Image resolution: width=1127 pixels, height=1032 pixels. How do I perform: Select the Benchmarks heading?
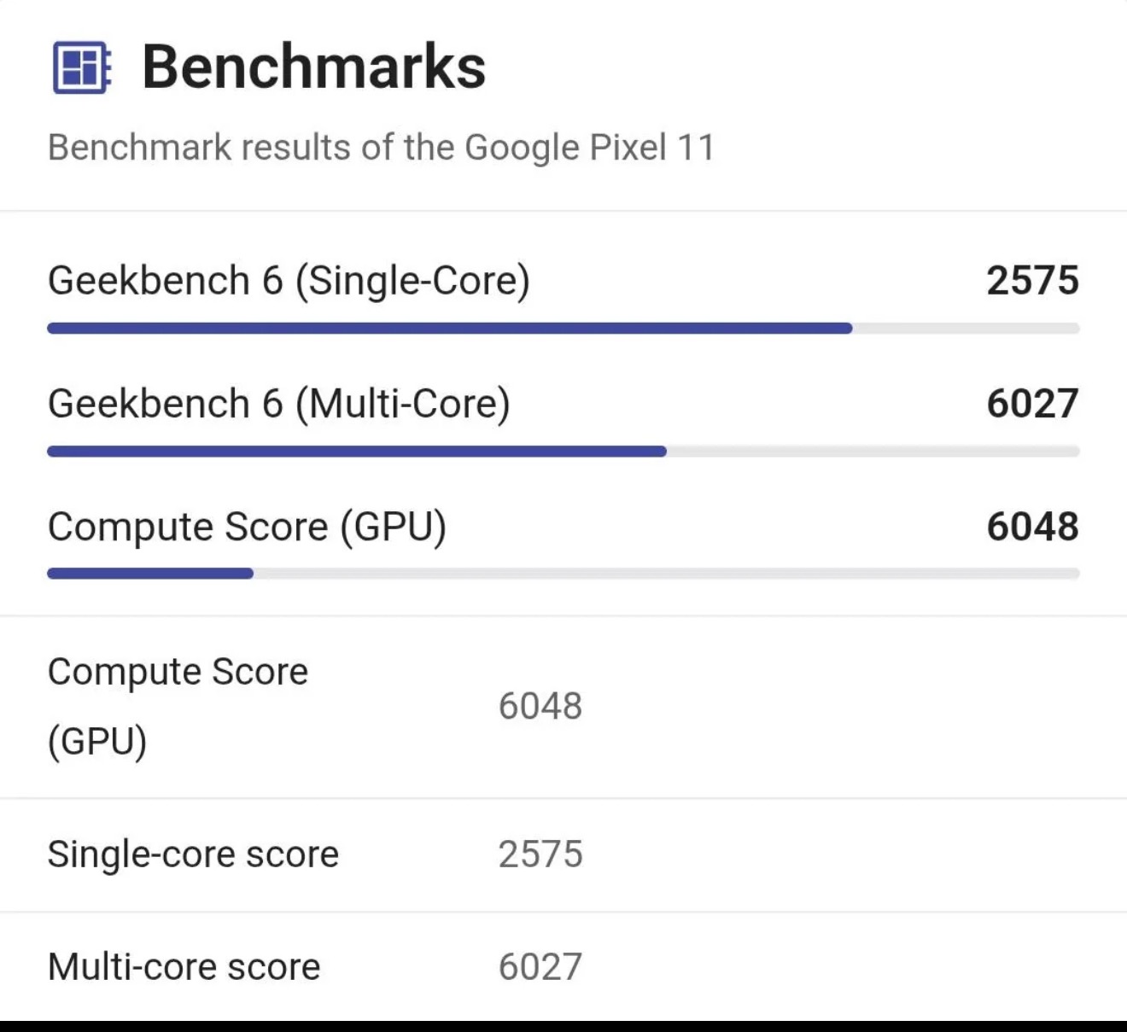313,67
